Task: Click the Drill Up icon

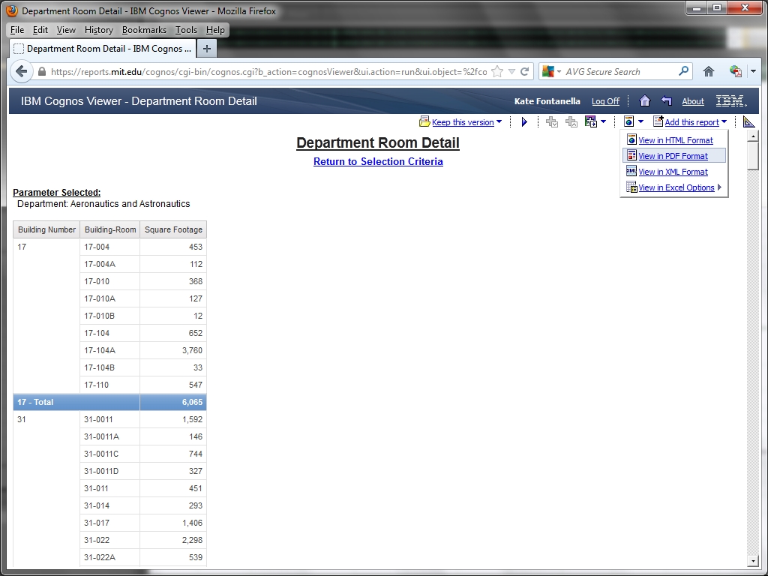Action: (571, 122)
